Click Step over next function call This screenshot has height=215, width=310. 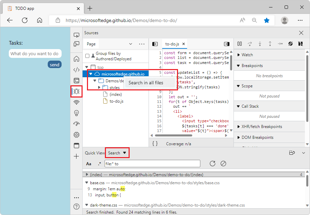coord(250,44)
